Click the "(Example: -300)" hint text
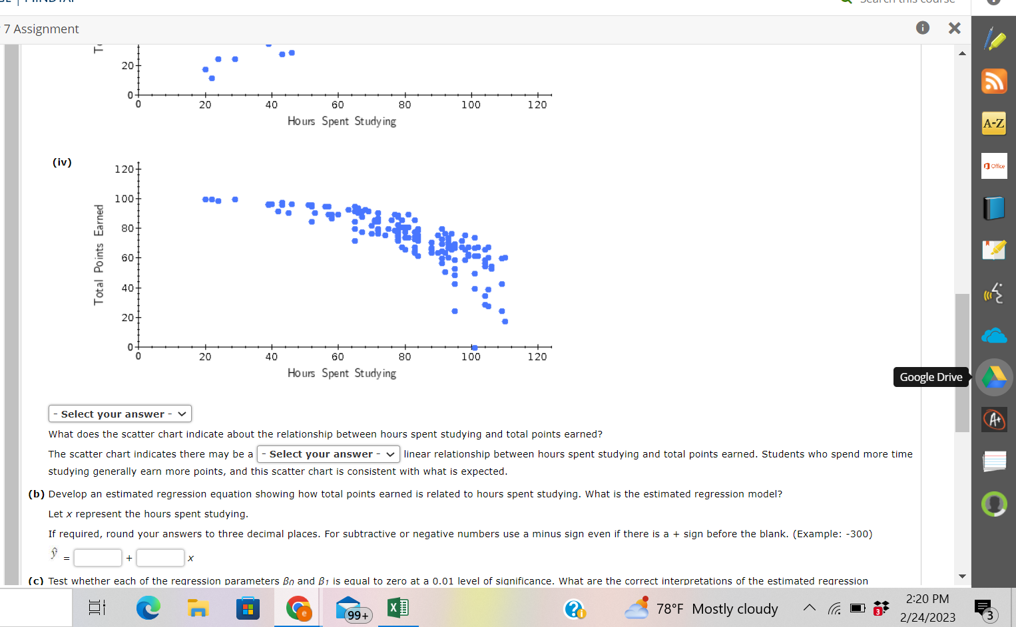1016x627 pixels. click(x=832, y=534)
